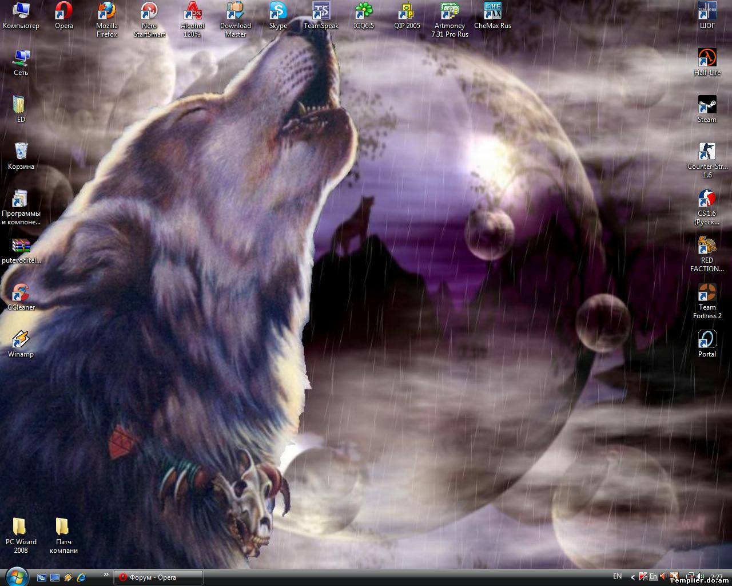Select the CCleaner desktop shortcut
Screen dimensions: 732x586
coord(21,297)
